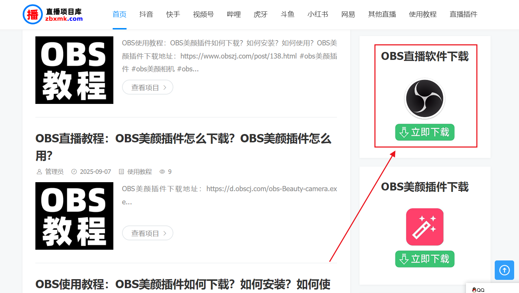Image resolution: width=519 pixels, height=293 pixels.
Task: Switch to the 抖音 navigation item
Action: click(x=146, y=14)
